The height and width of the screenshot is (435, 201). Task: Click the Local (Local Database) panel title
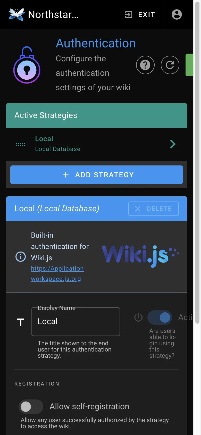coord(57,208)
